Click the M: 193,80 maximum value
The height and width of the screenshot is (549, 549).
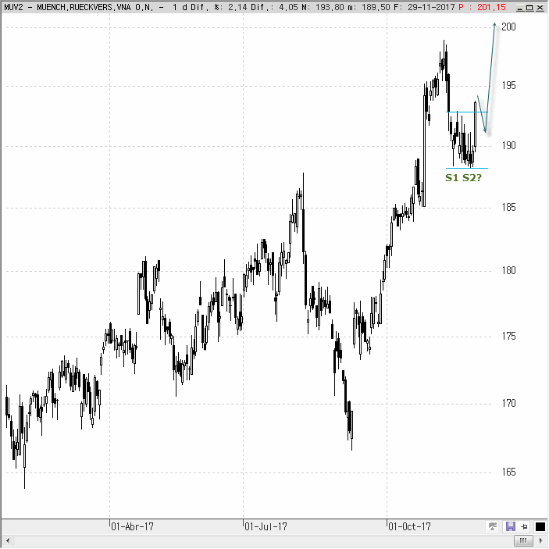[323, 7]
